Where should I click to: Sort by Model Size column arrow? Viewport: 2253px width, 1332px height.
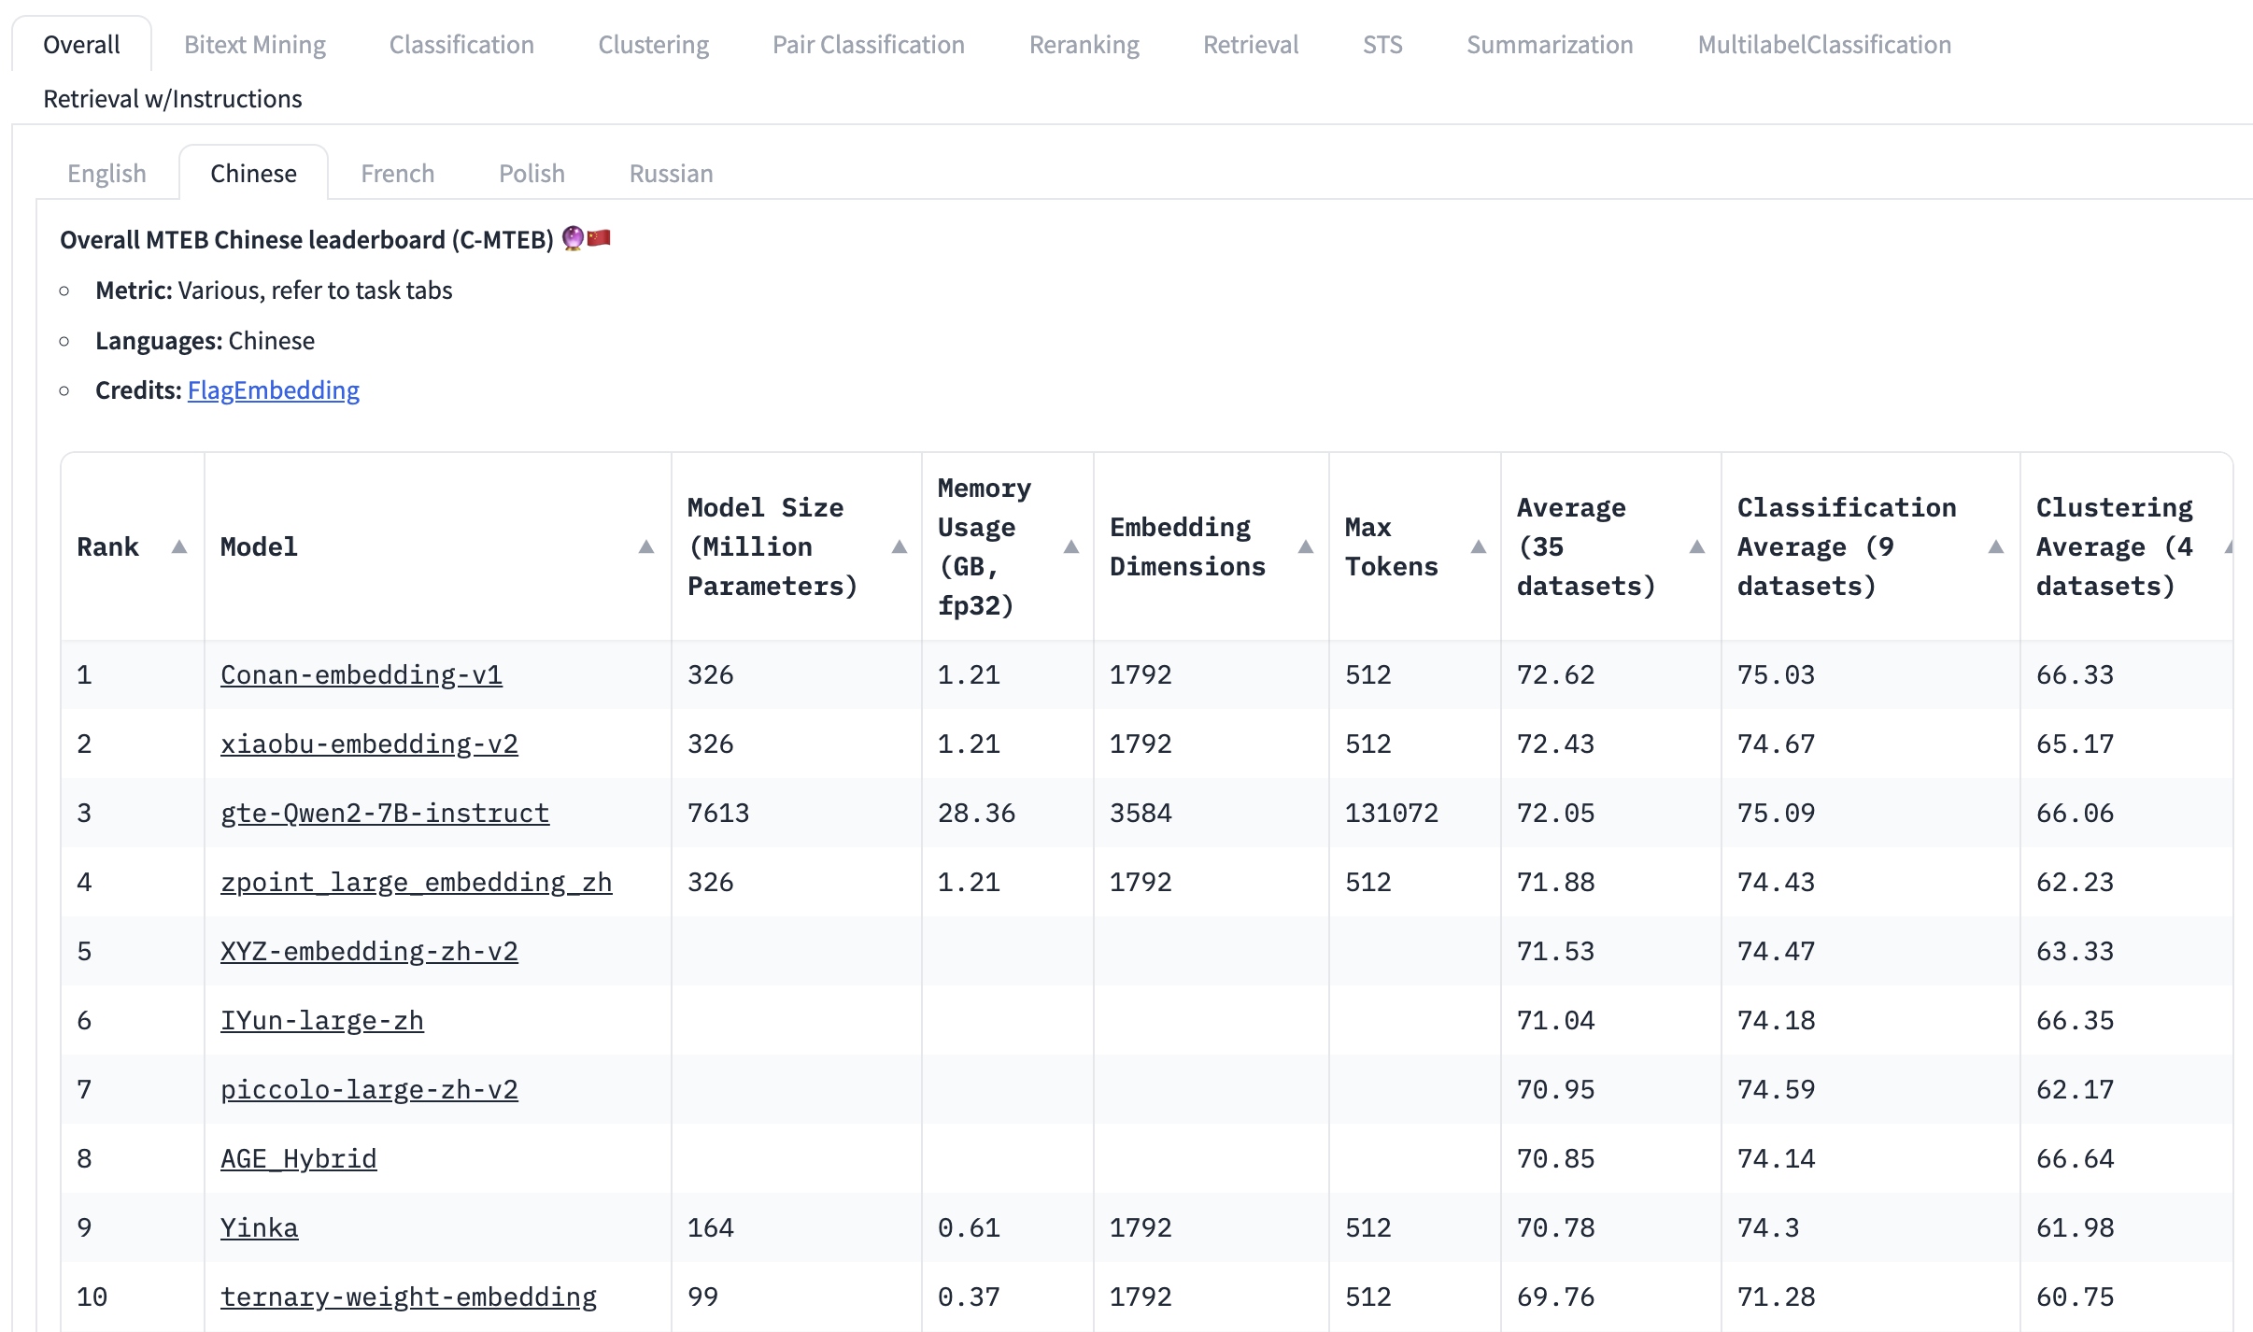click(899, 547)
